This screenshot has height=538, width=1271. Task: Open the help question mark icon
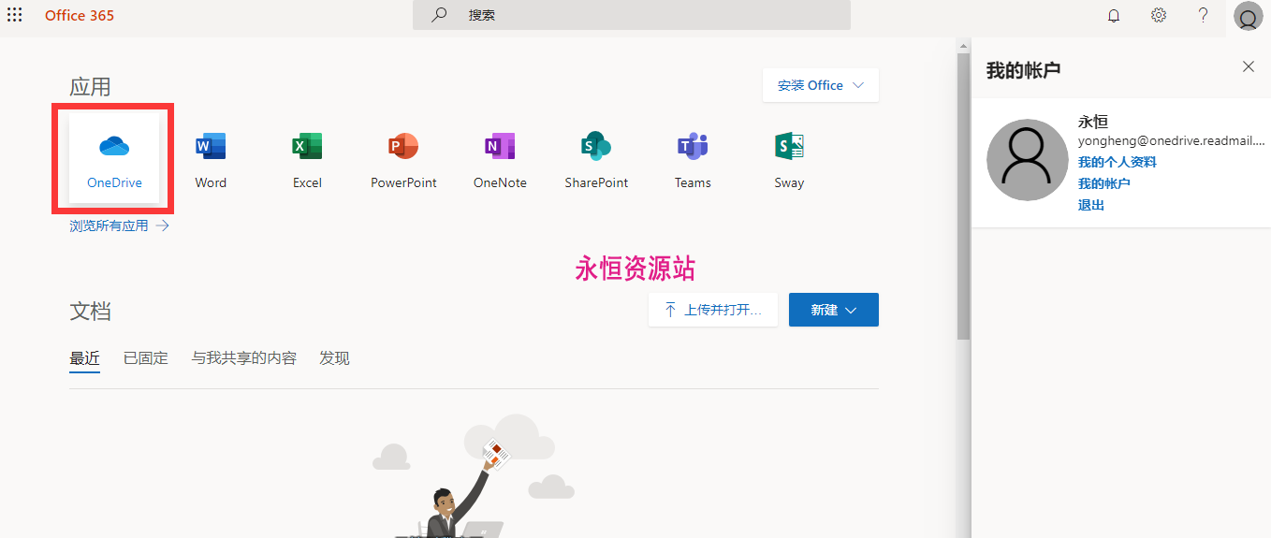click(x=1204, y=16)
